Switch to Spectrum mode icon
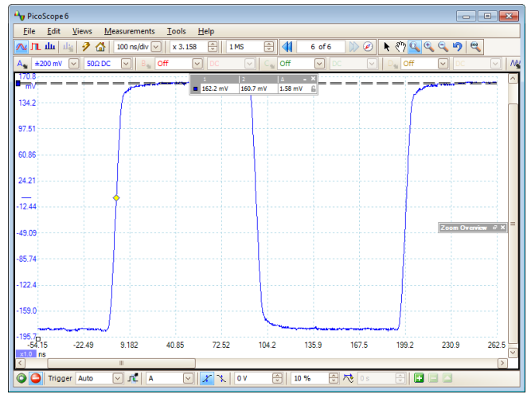Viewport: 531px width, 398px height. [50, 47]
